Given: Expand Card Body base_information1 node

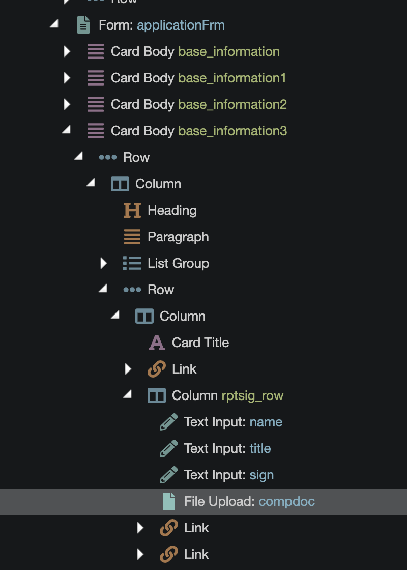Looking at the screenshot, I should point(67,78).
